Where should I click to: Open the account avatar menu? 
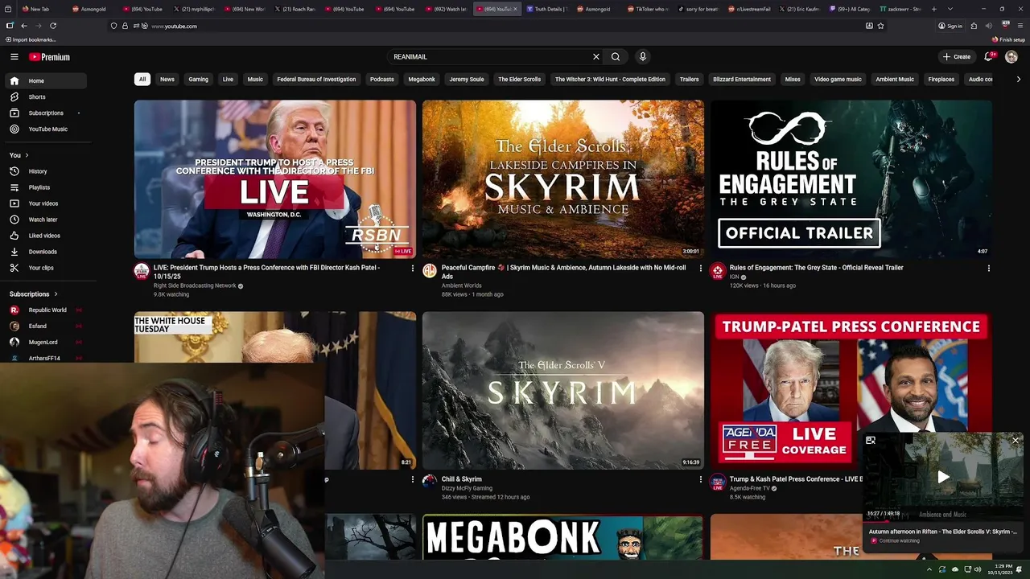[x=1011, y=57]
